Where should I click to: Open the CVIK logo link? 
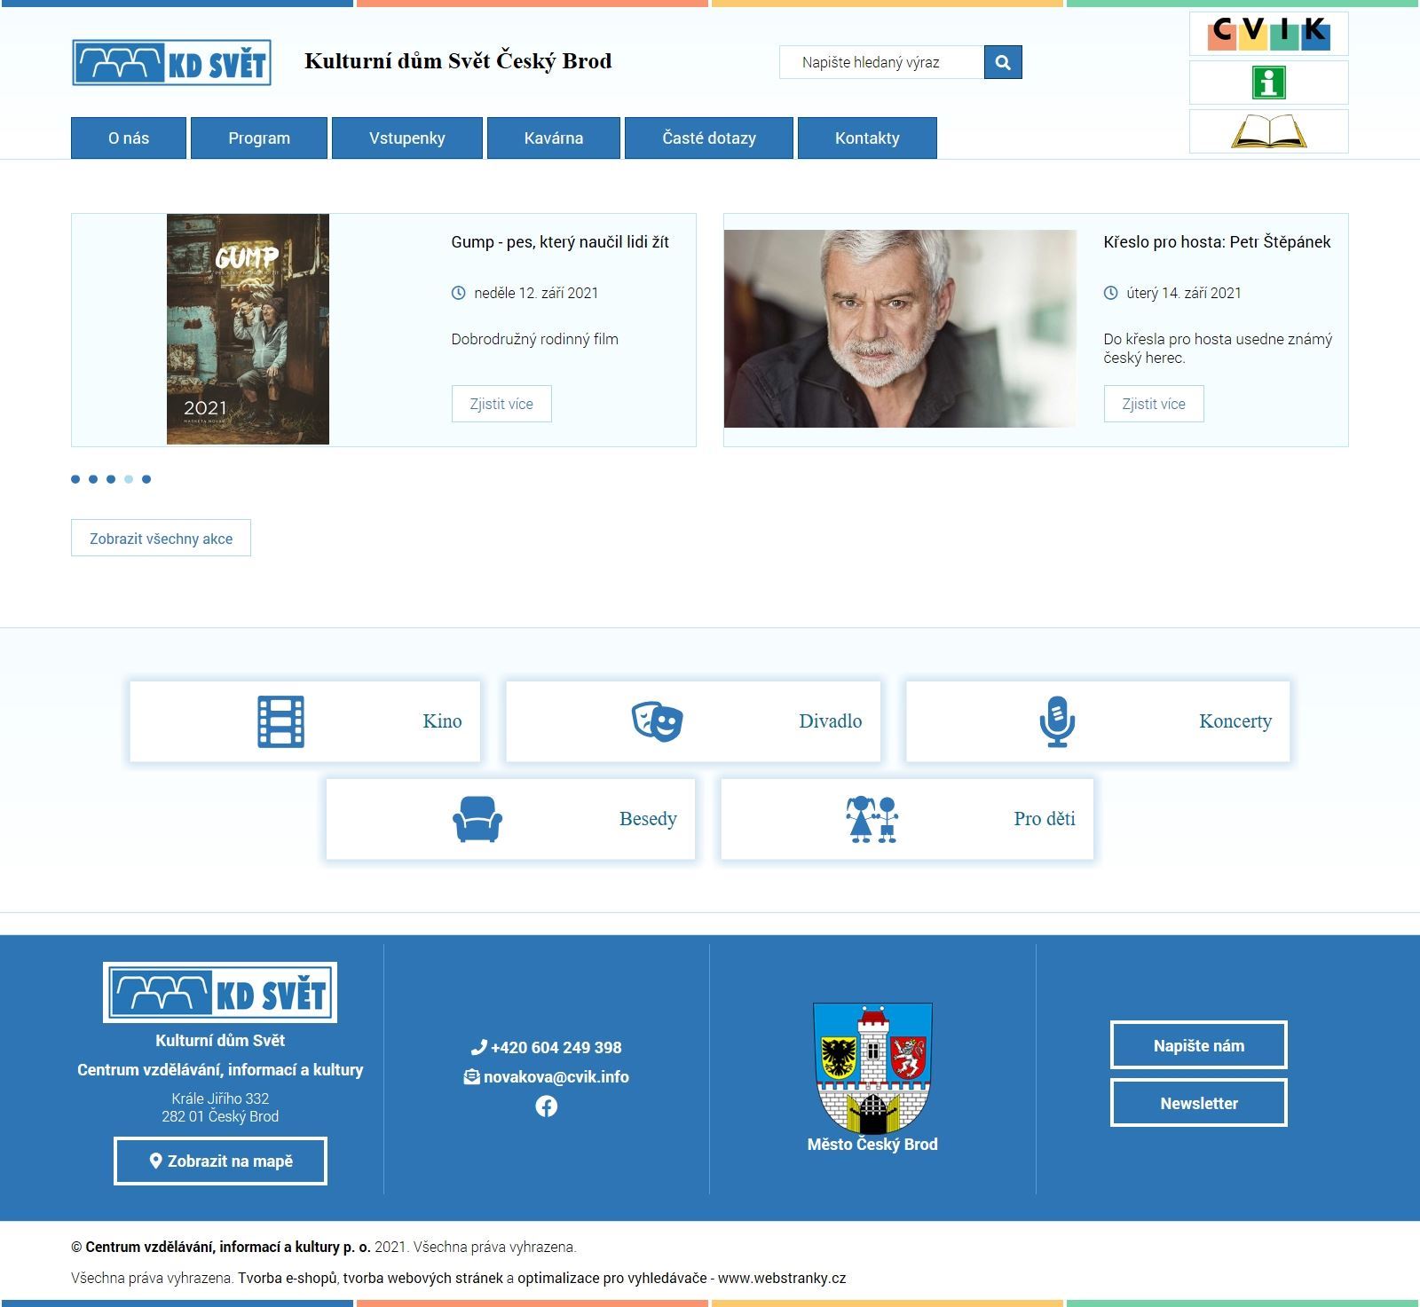pyautogui.click(x=1268, y=34)
